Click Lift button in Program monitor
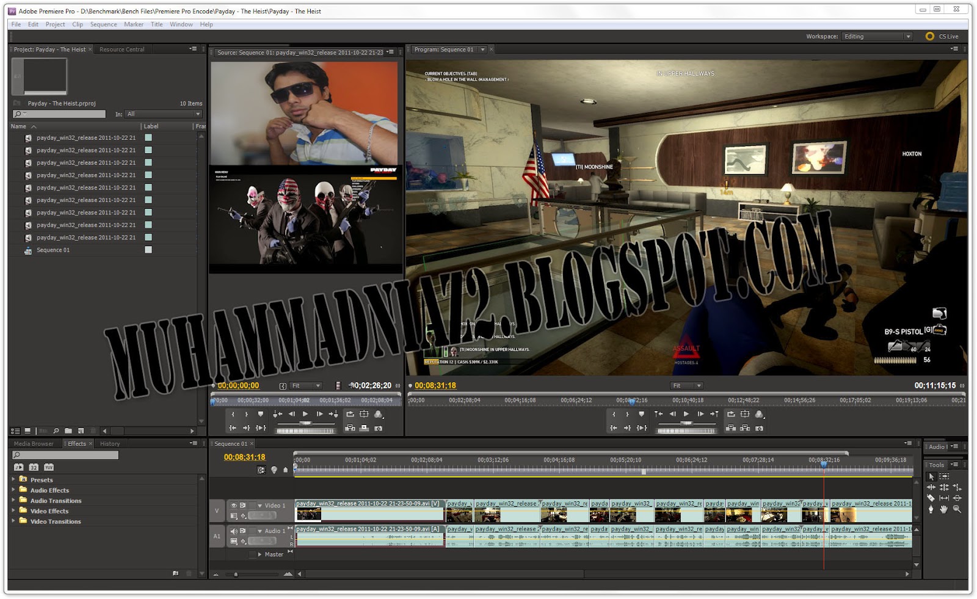 731,428
